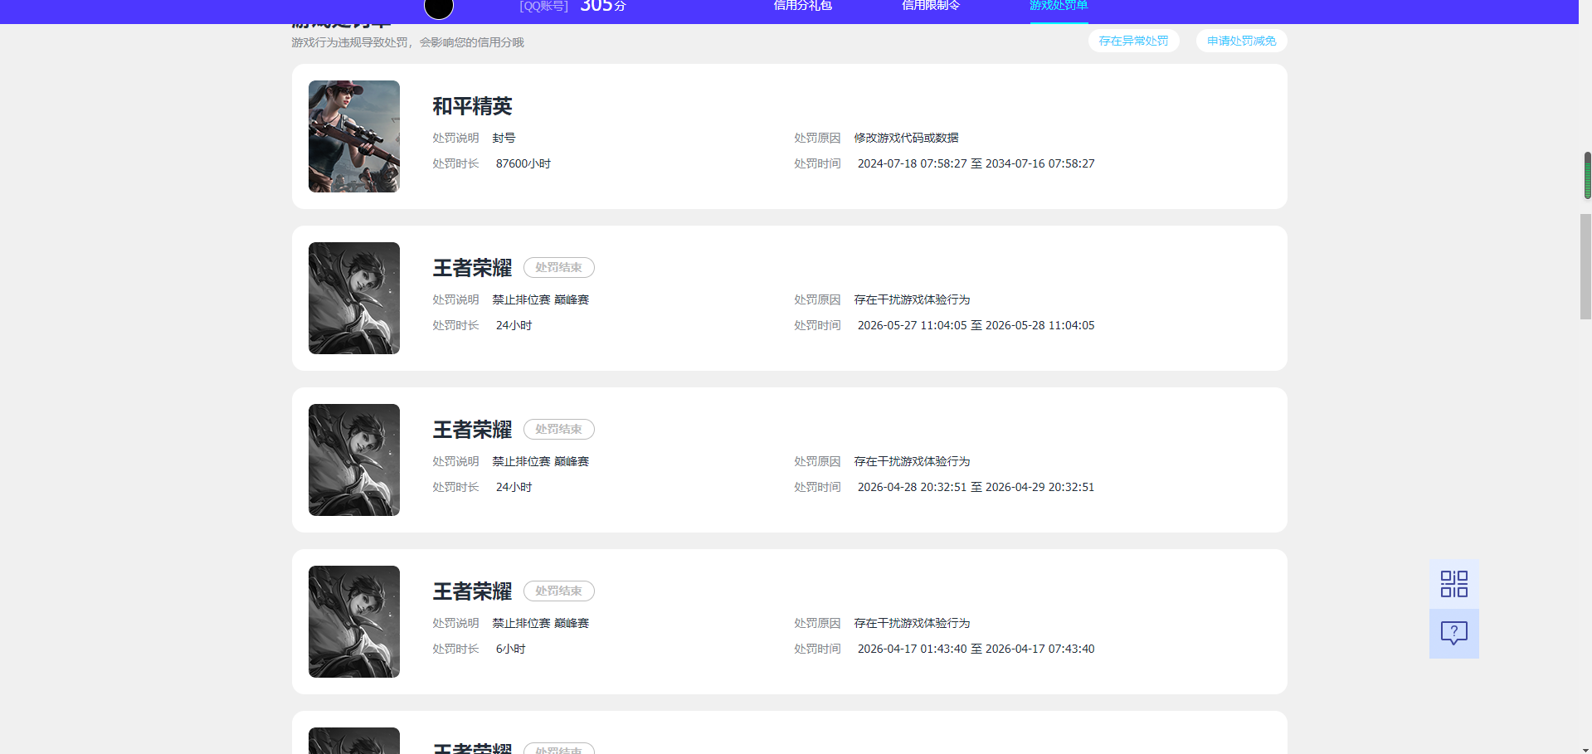Click the 和平精英 card title

click(x=472, y=106)
